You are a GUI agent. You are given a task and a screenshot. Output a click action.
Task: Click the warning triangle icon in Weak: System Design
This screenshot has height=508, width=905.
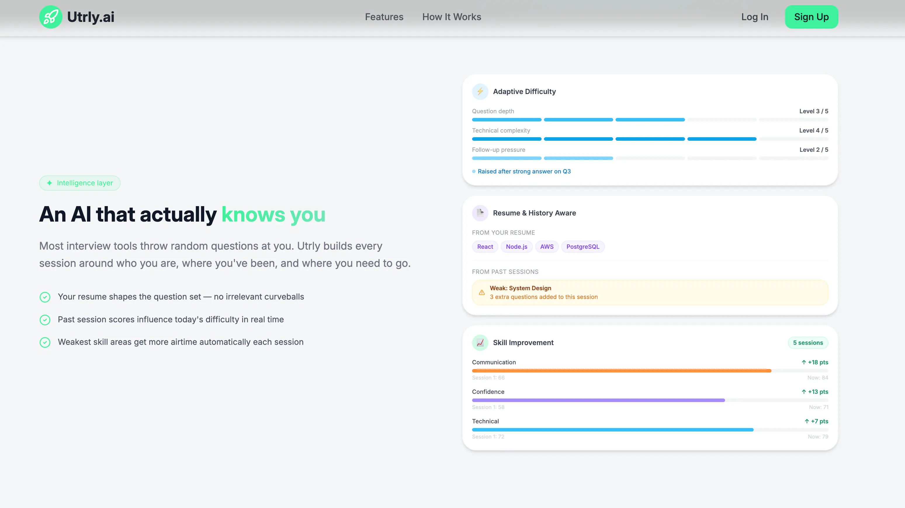click(x=482, y=293)
